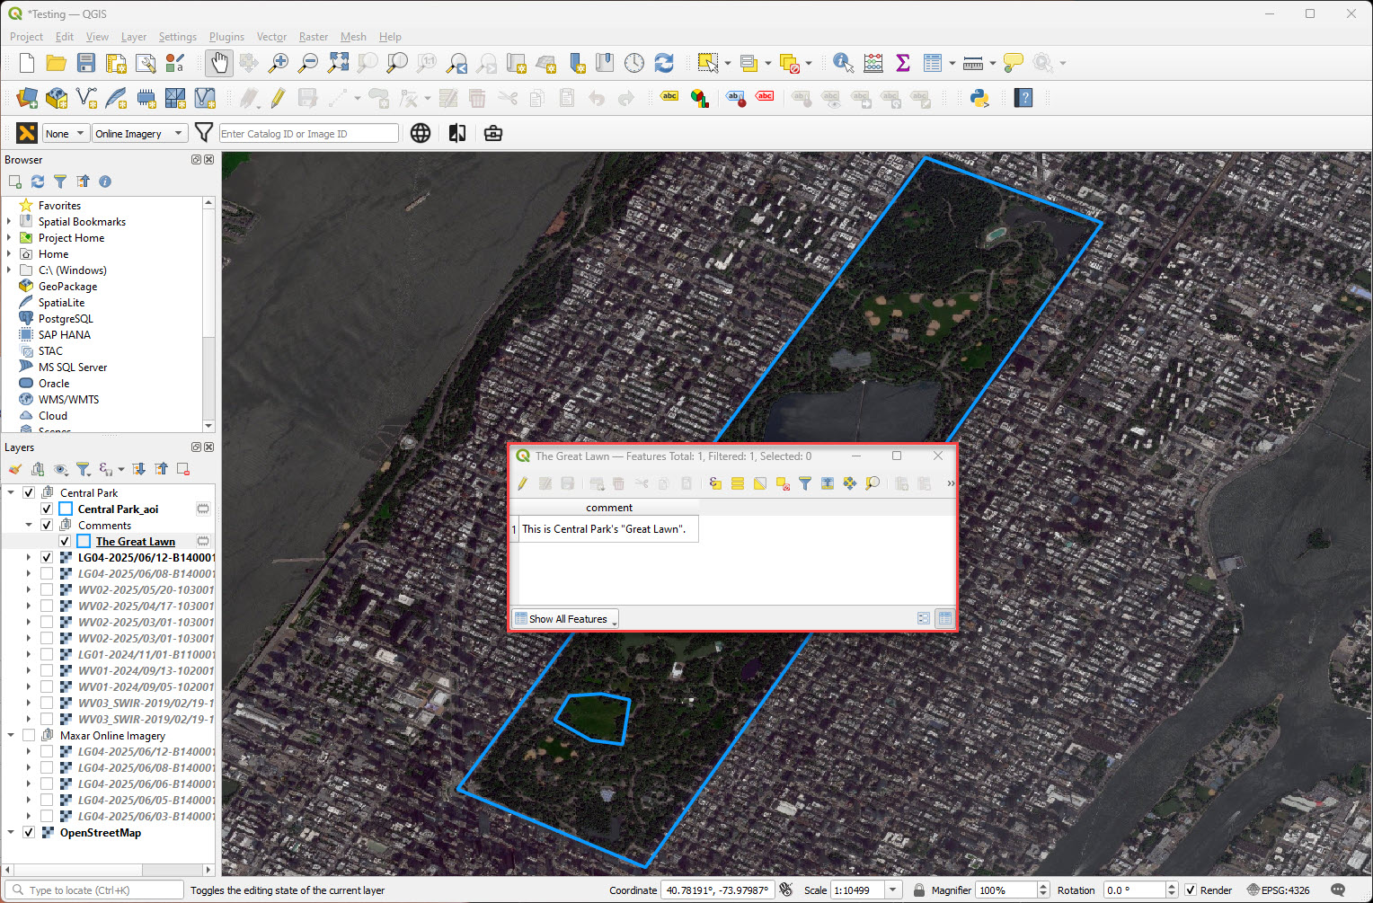Open project using the folder icon
1373x903 pixels.
point(57,63)
